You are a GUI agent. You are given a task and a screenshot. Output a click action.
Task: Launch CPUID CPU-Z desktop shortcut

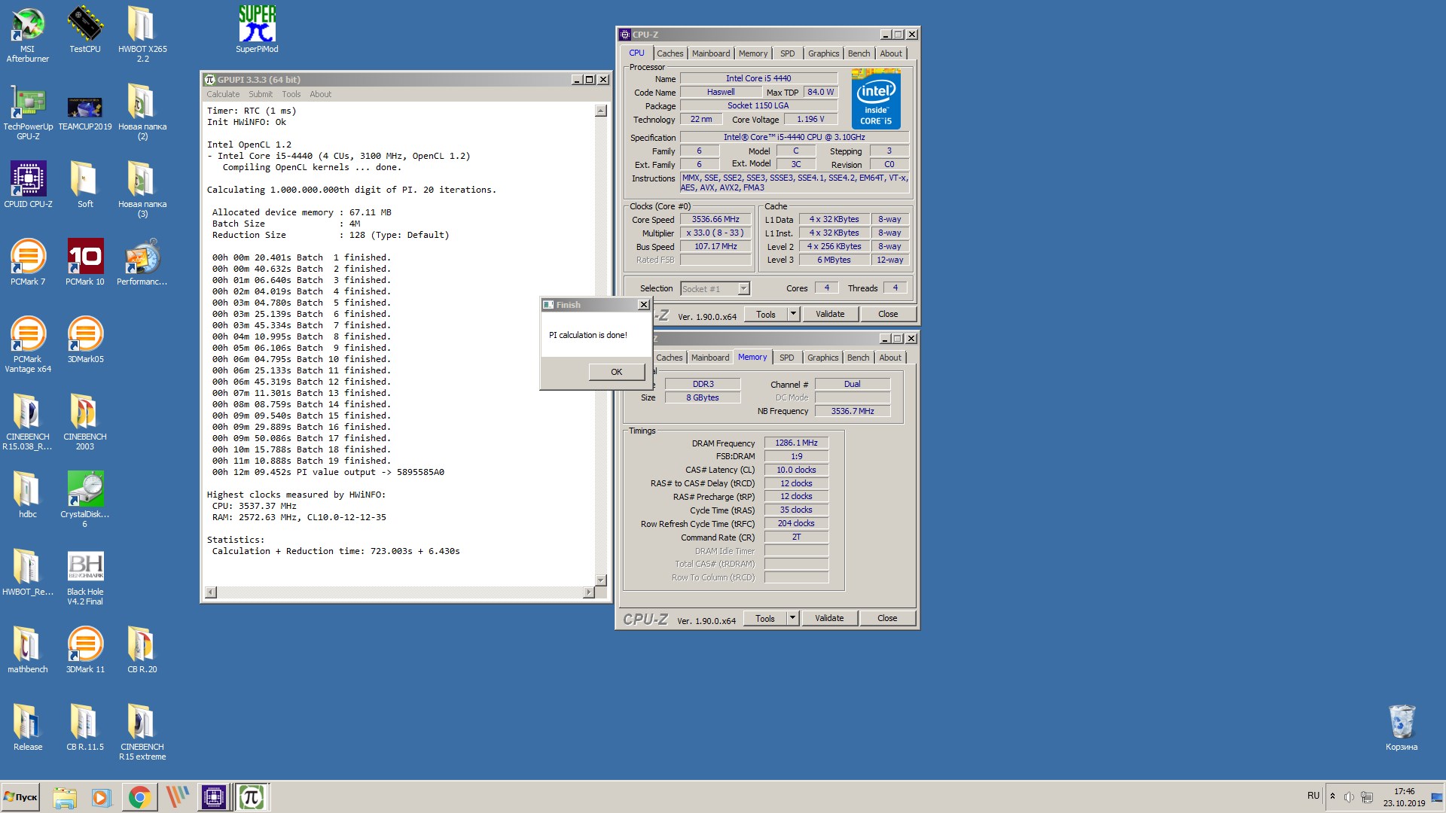[28, 184]
